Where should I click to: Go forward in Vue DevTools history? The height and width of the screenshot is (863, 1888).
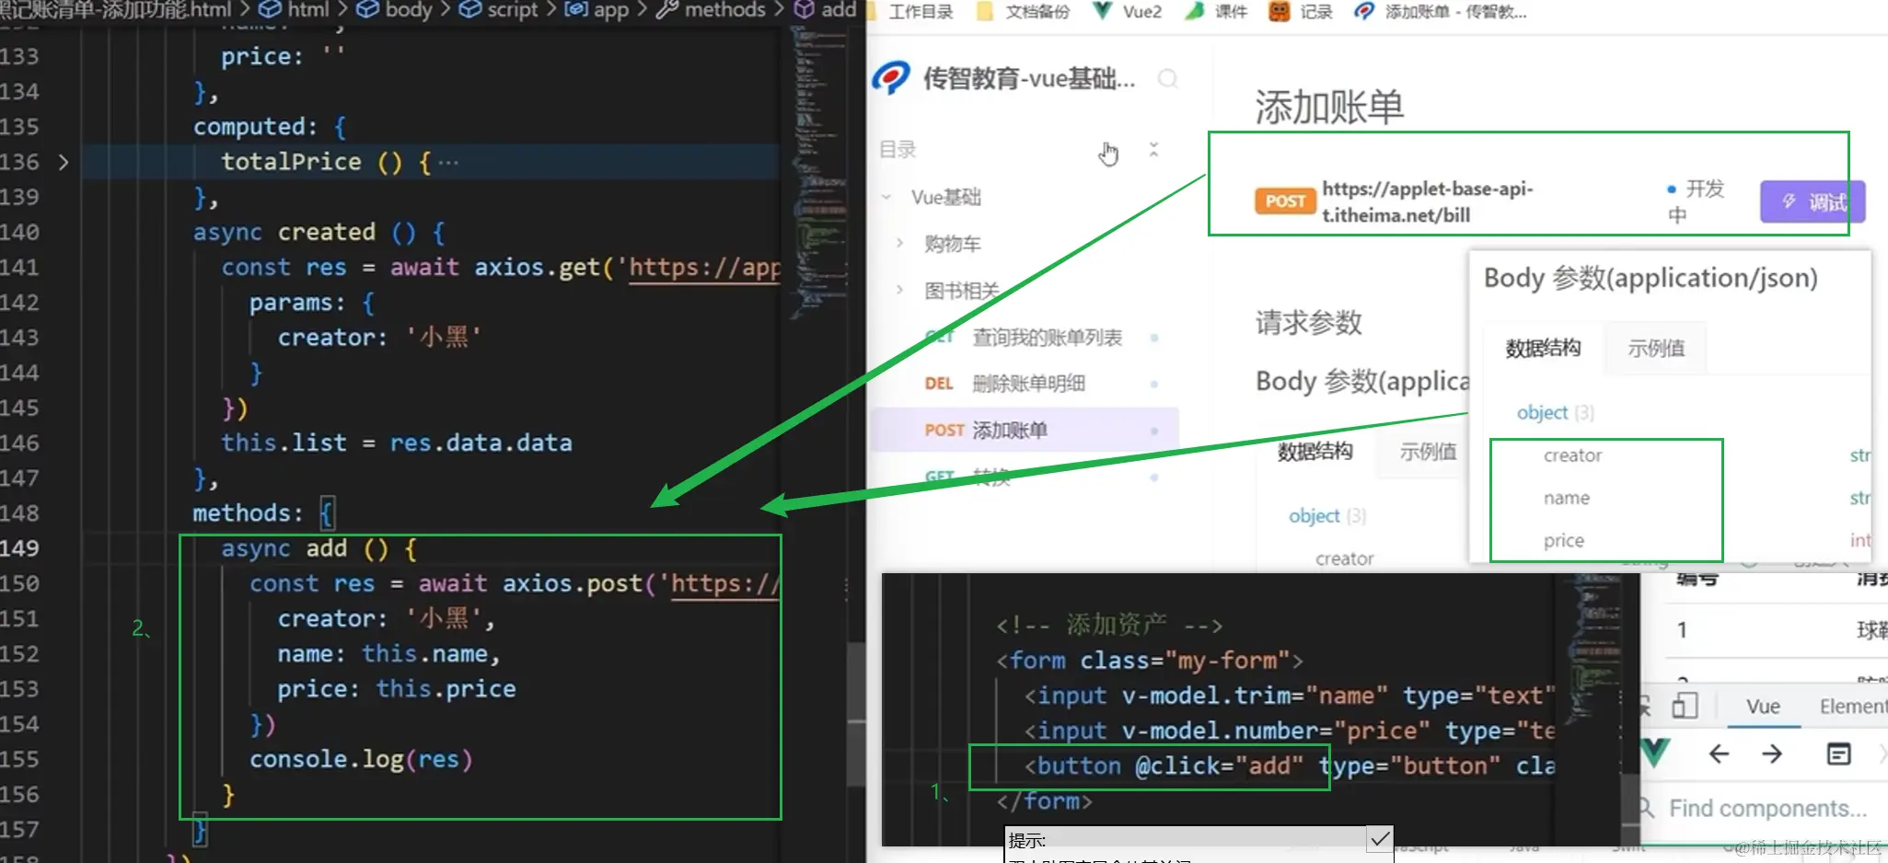click(1772, 754)
